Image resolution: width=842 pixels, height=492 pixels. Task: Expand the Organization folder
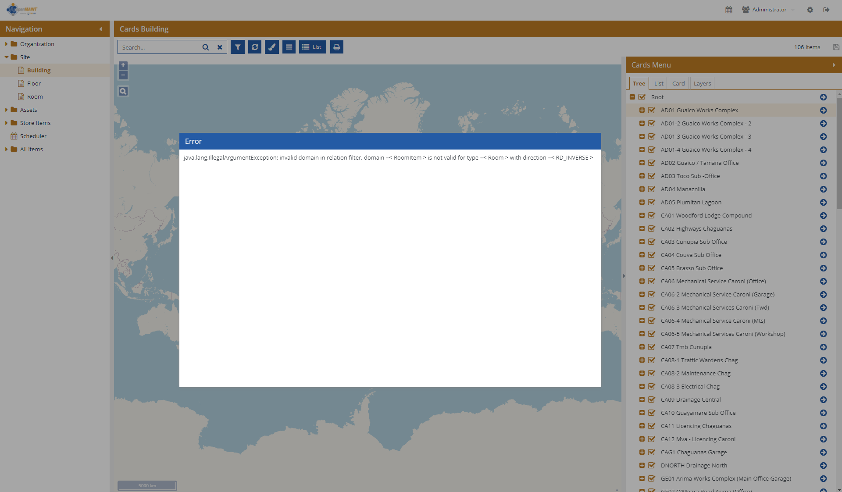(6, 44)
